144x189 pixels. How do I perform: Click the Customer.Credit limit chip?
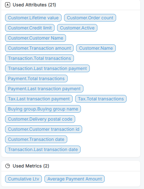point(30,28)
